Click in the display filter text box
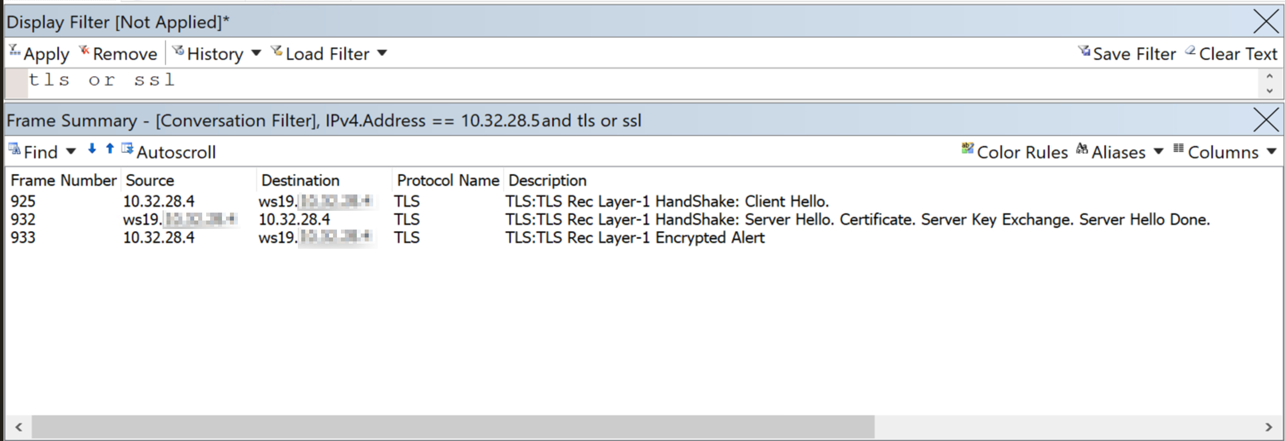The image size is (1285, 441). pyautogui.click(x=642, y=83)
